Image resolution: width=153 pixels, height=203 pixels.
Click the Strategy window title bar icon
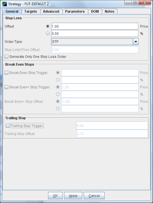[5, 4]
